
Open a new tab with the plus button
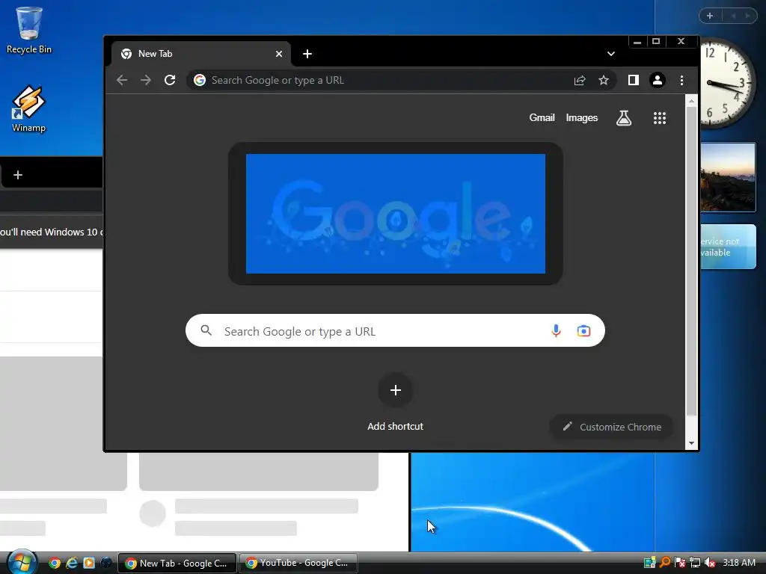click(307, 54)
